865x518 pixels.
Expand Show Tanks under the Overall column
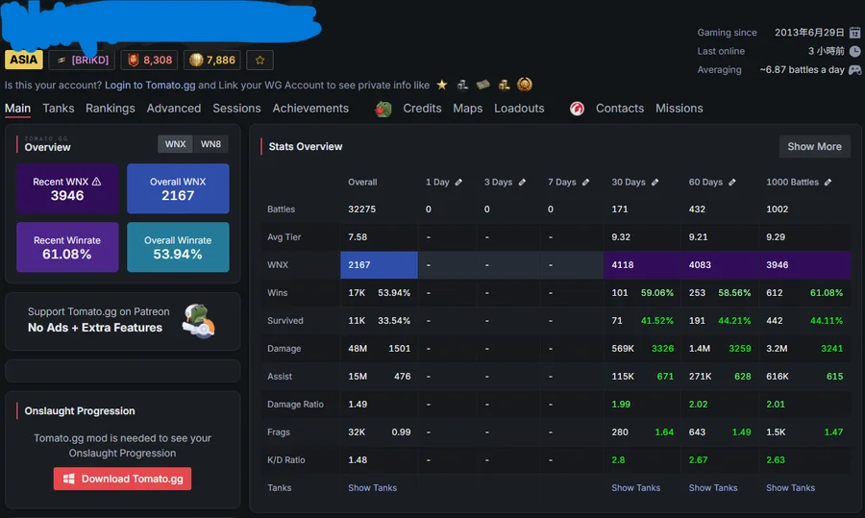[372, 487]
